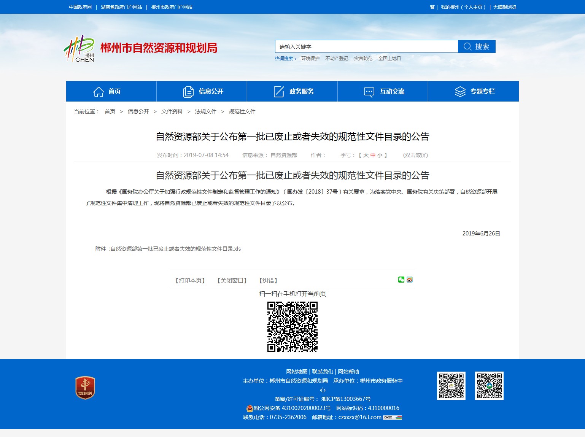Click the layers icon beside 专题专栏

click(x=460, y=92)
